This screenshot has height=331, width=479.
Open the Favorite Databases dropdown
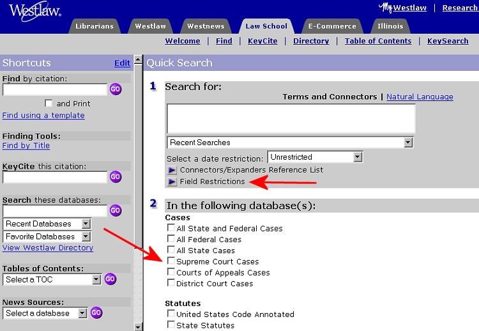(47, 236)
